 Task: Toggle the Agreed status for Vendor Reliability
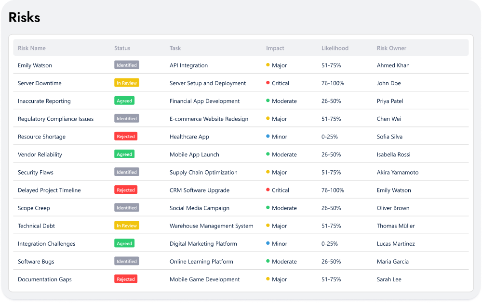[124, 154]
